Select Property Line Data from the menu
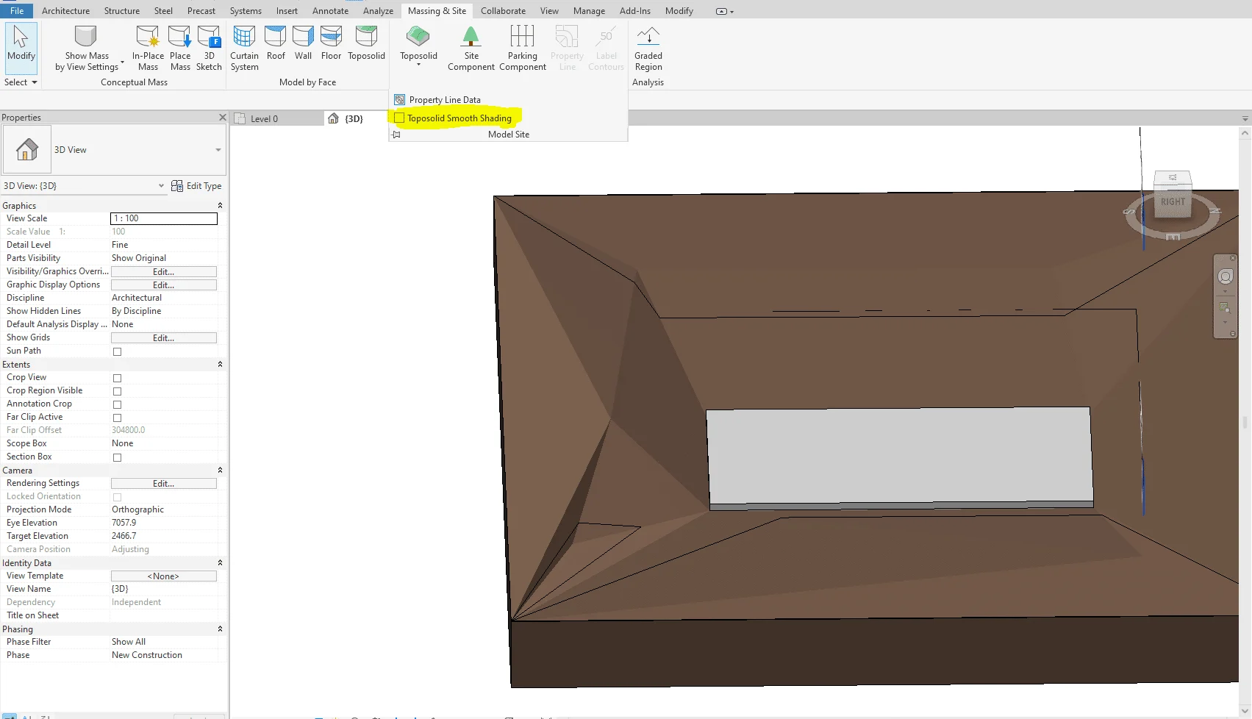1252x719 pixels. tap(444, 99)
